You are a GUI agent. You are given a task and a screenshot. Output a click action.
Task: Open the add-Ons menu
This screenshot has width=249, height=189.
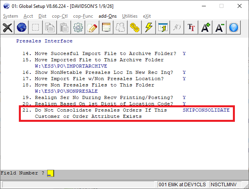point(107,16)
